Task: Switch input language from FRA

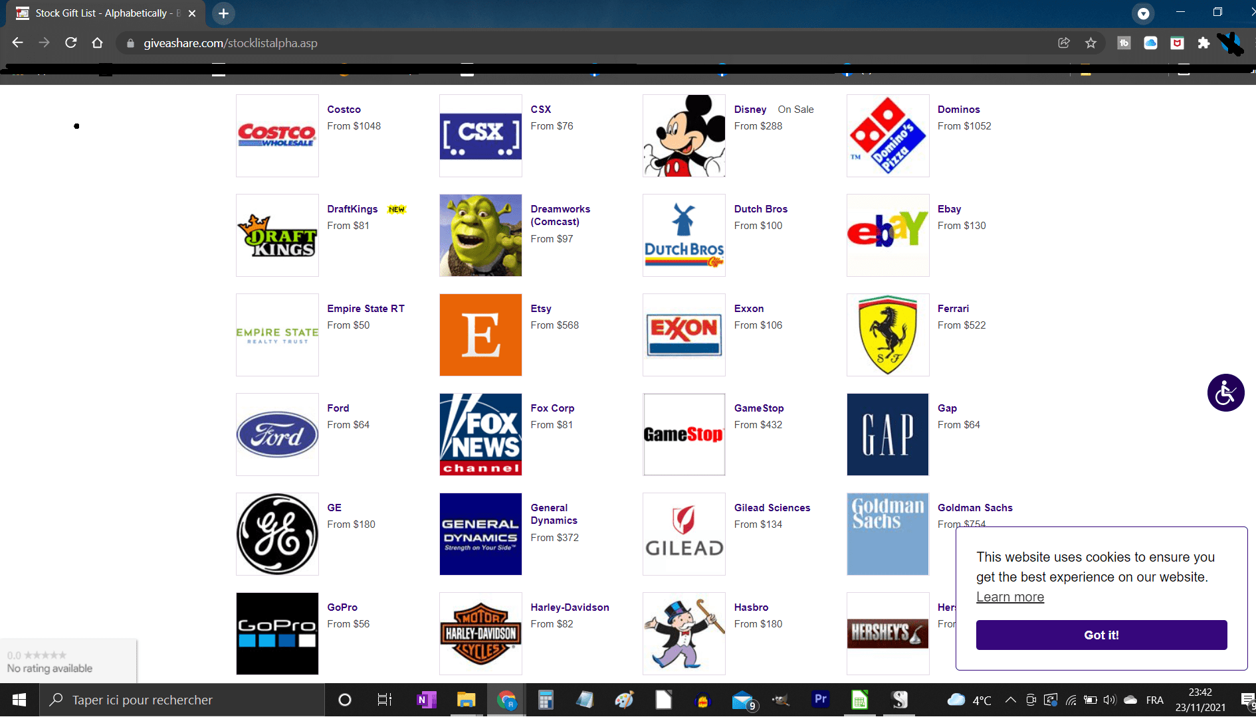Action: pyautogui.click(x=1155, y=700)
